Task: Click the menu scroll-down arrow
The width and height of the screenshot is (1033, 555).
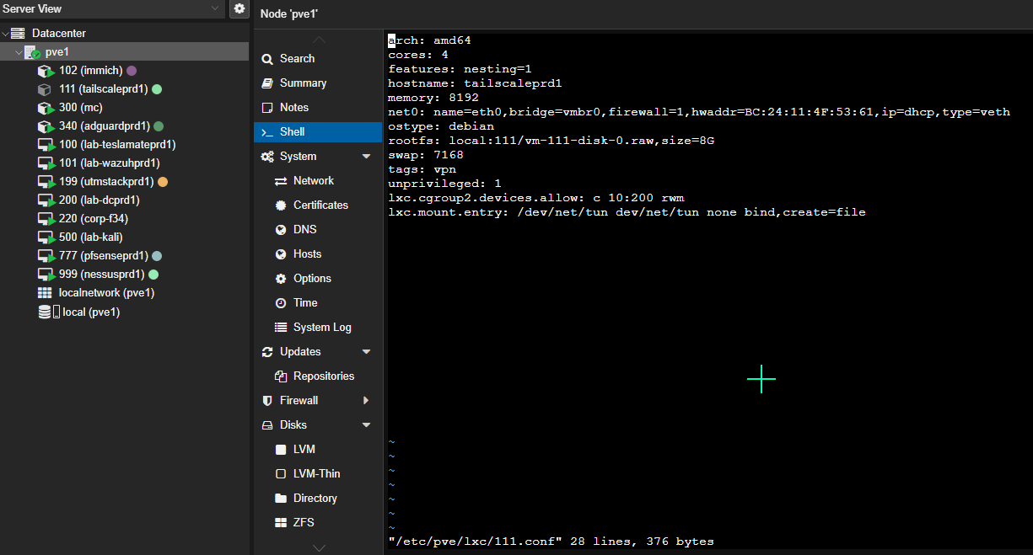Action: tap(318, 547)
